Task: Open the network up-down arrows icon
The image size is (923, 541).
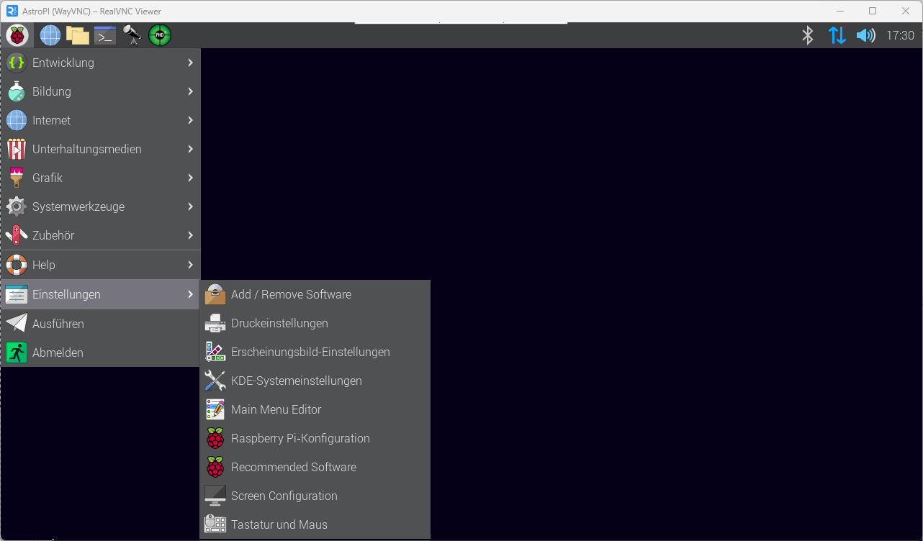Action: click(x=837, y=35)
